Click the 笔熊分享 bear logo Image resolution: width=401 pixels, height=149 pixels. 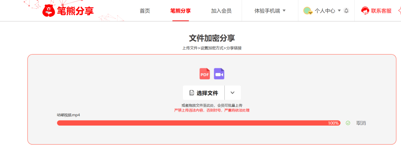coord(68,11)
